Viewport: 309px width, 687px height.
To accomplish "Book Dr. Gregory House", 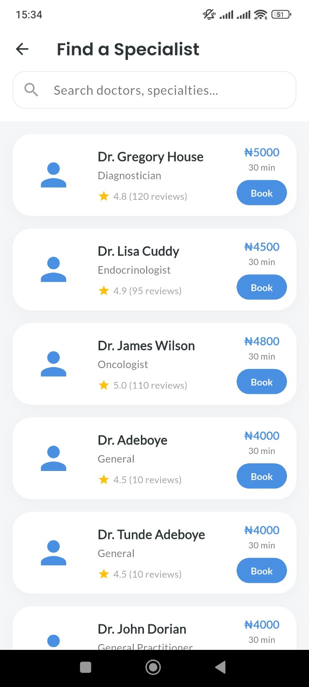I will [262, 193].
